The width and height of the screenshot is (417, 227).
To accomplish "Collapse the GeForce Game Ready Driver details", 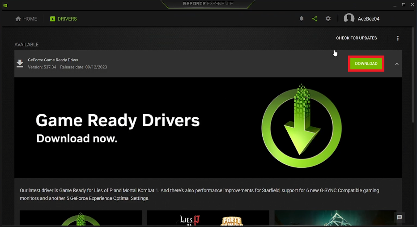I will 396,64.
